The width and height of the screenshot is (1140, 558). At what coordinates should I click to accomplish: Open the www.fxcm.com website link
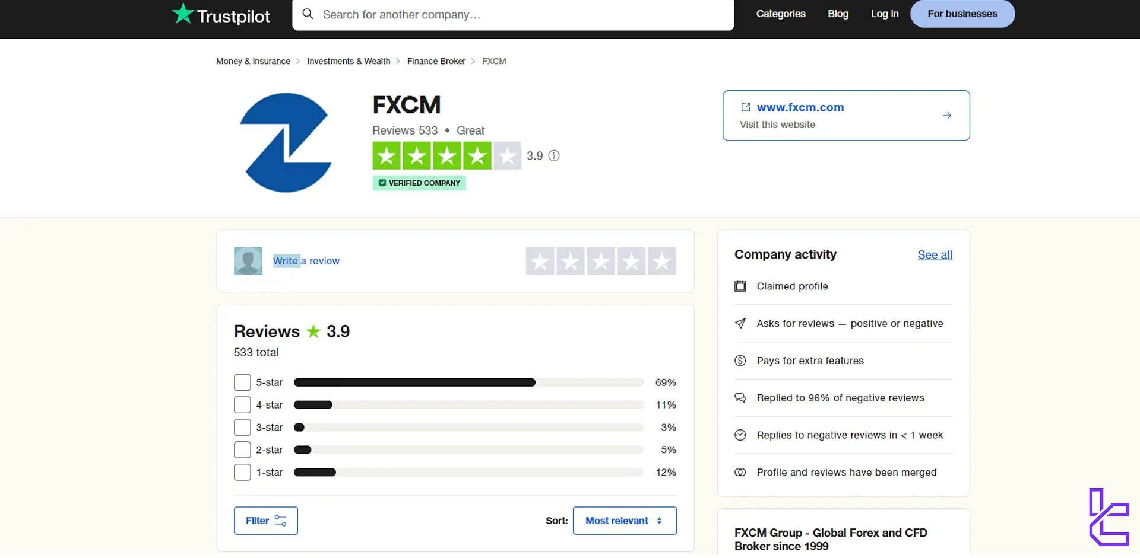pos(800,107)
